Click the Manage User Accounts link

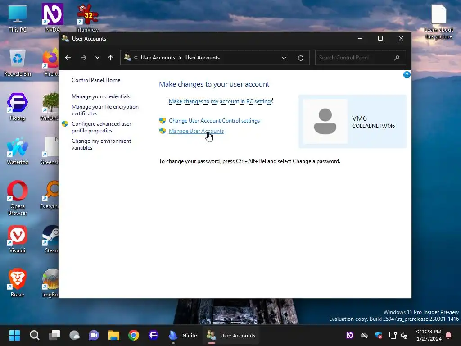coord(196,131)
